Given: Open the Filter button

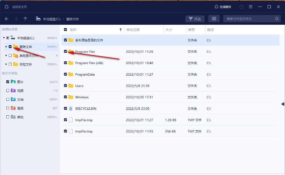Looking at the screenshot, I should 195,19.
